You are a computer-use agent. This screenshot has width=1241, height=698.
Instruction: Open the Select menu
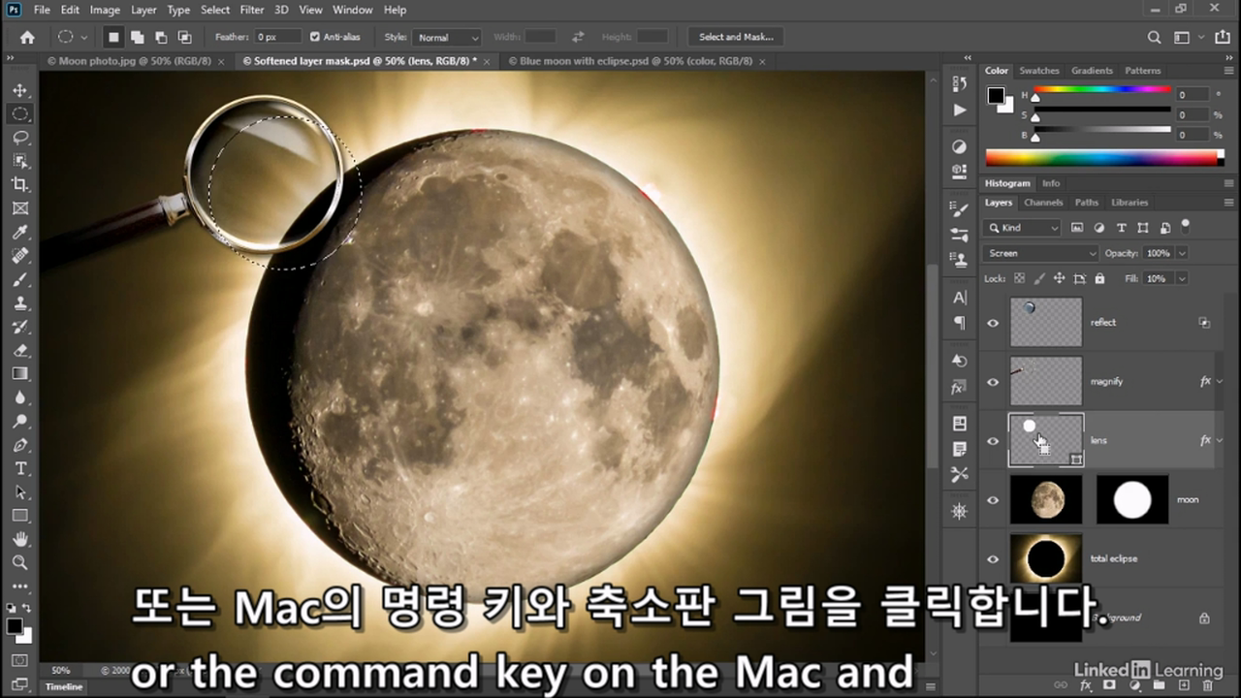click(215, 10)
